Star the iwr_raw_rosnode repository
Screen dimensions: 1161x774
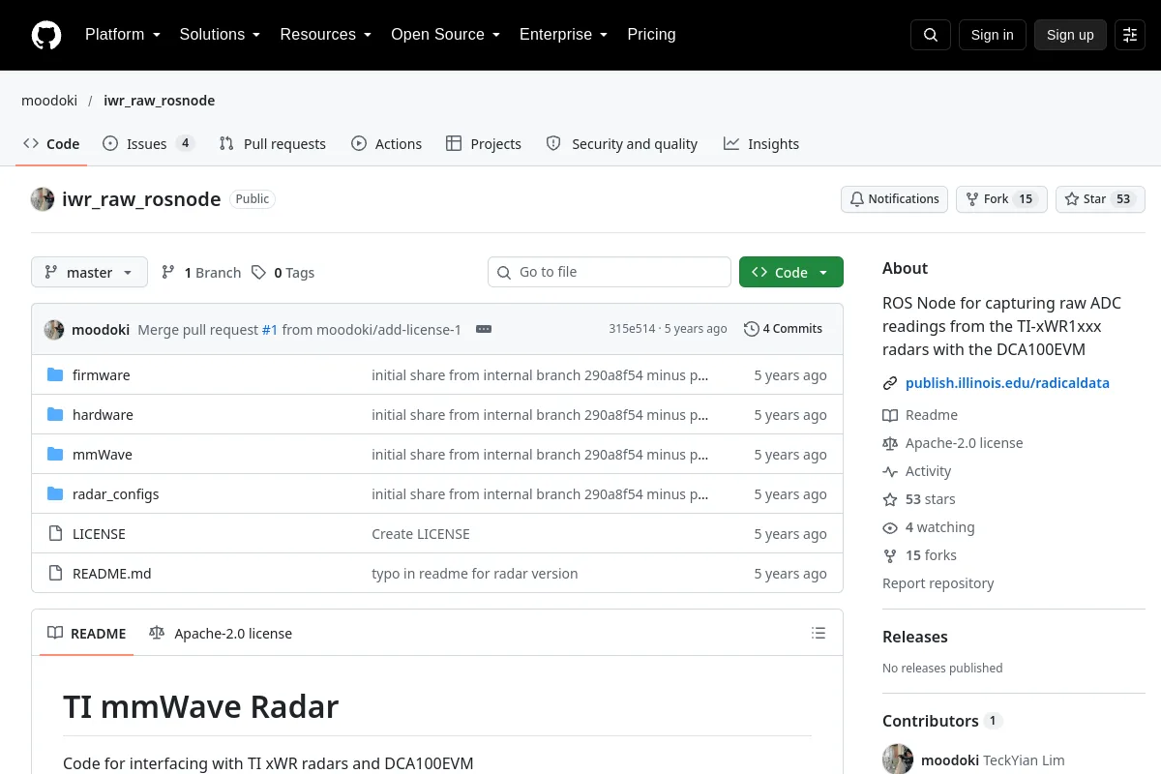(1100, 199)
